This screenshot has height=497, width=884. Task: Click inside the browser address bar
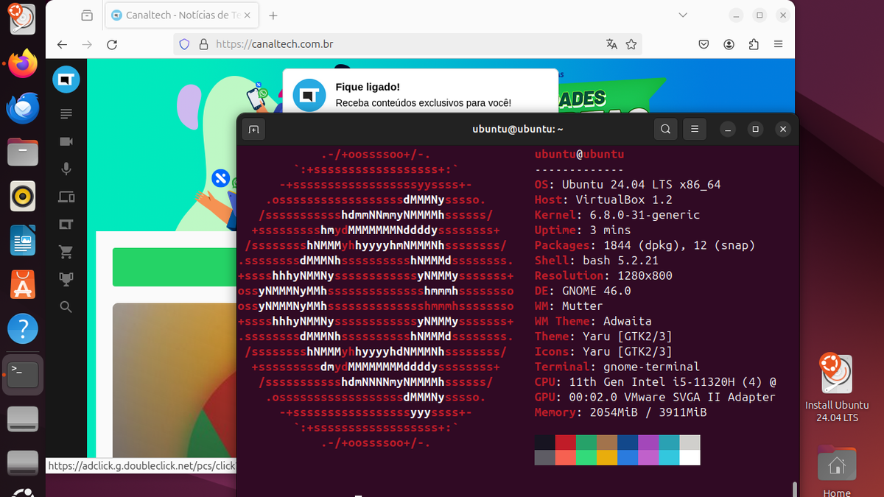click(368, 44)
